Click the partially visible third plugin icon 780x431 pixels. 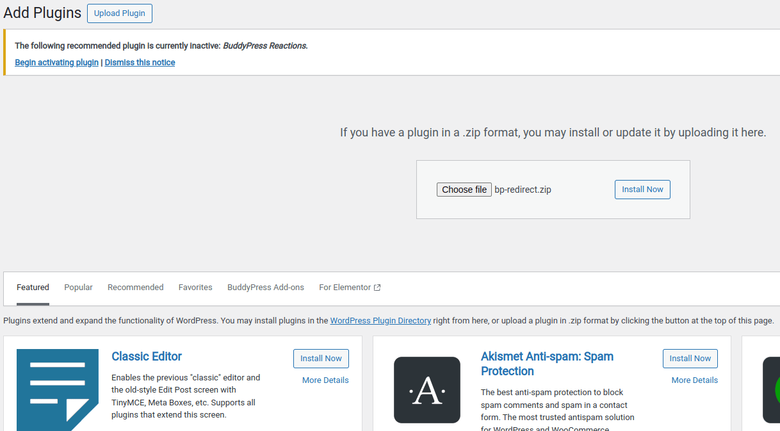(x=771, y=389)
